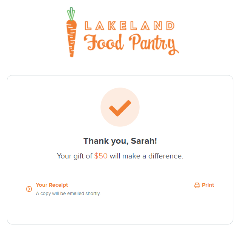The height and width of the screenshot is (229, 239).
Task: Click the carrot logo icon
Action: point(71,32)
